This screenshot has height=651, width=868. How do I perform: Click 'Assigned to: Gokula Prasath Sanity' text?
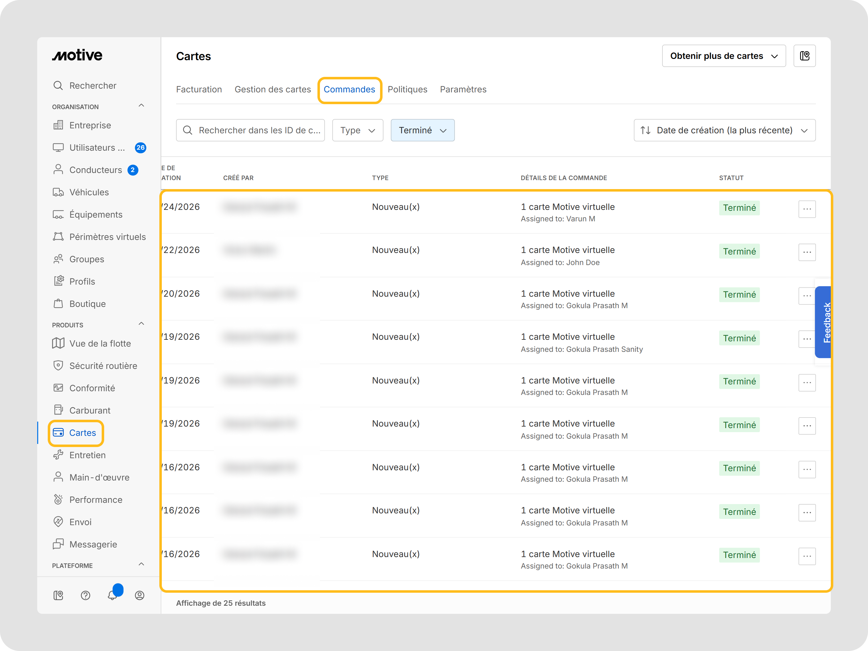pyautogui.click(x=582, y=349)
